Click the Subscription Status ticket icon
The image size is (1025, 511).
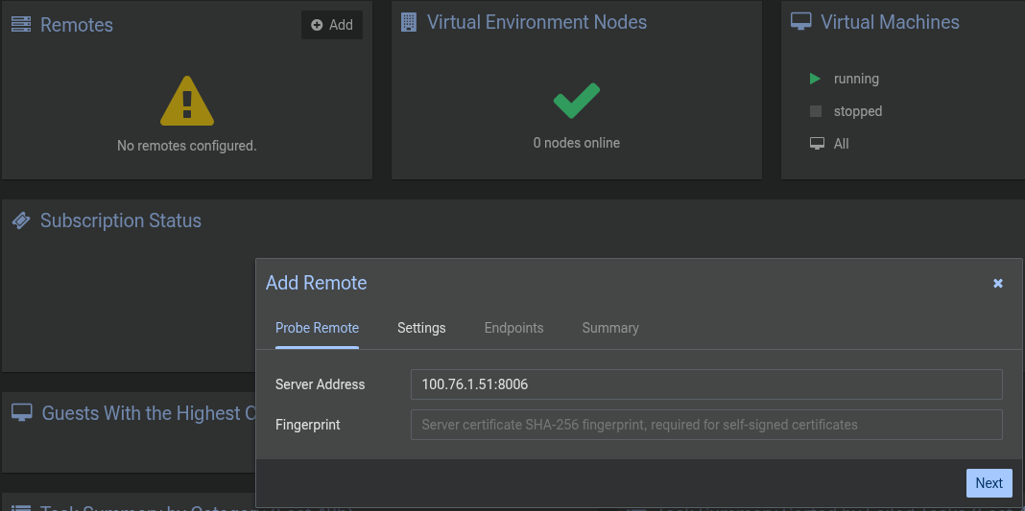coord(21,221)
